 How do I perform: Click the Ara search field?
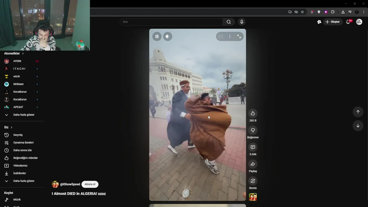click(171, 22)
